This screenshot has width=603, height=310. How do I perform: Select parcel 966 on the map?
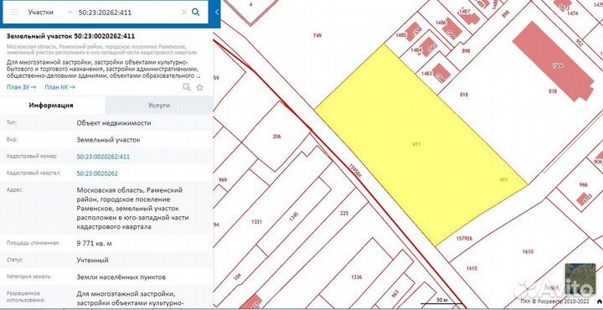point(584,184)
